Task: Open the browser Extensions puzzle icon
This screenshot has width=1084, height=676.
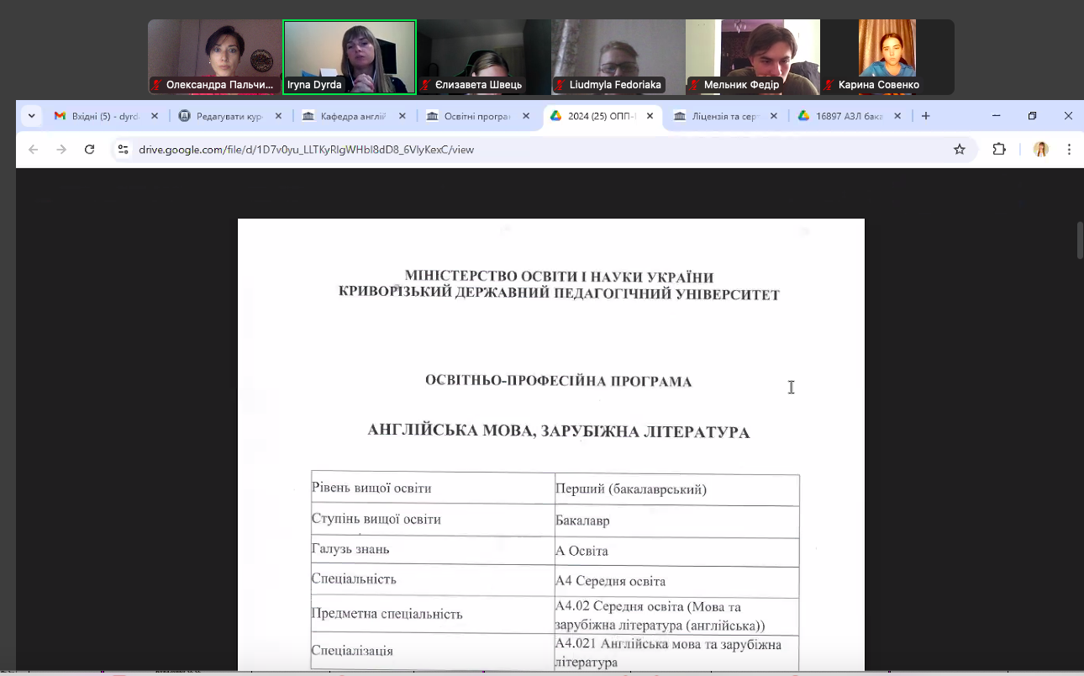Action: pos(999,149)
